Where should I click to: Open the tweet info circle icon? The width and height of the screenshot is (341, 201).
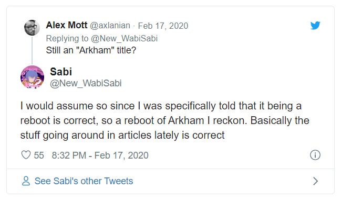pos(315,155)
